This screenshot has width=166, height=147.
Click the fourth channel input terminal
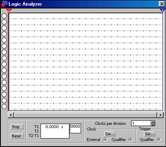(x=4, y=34)
